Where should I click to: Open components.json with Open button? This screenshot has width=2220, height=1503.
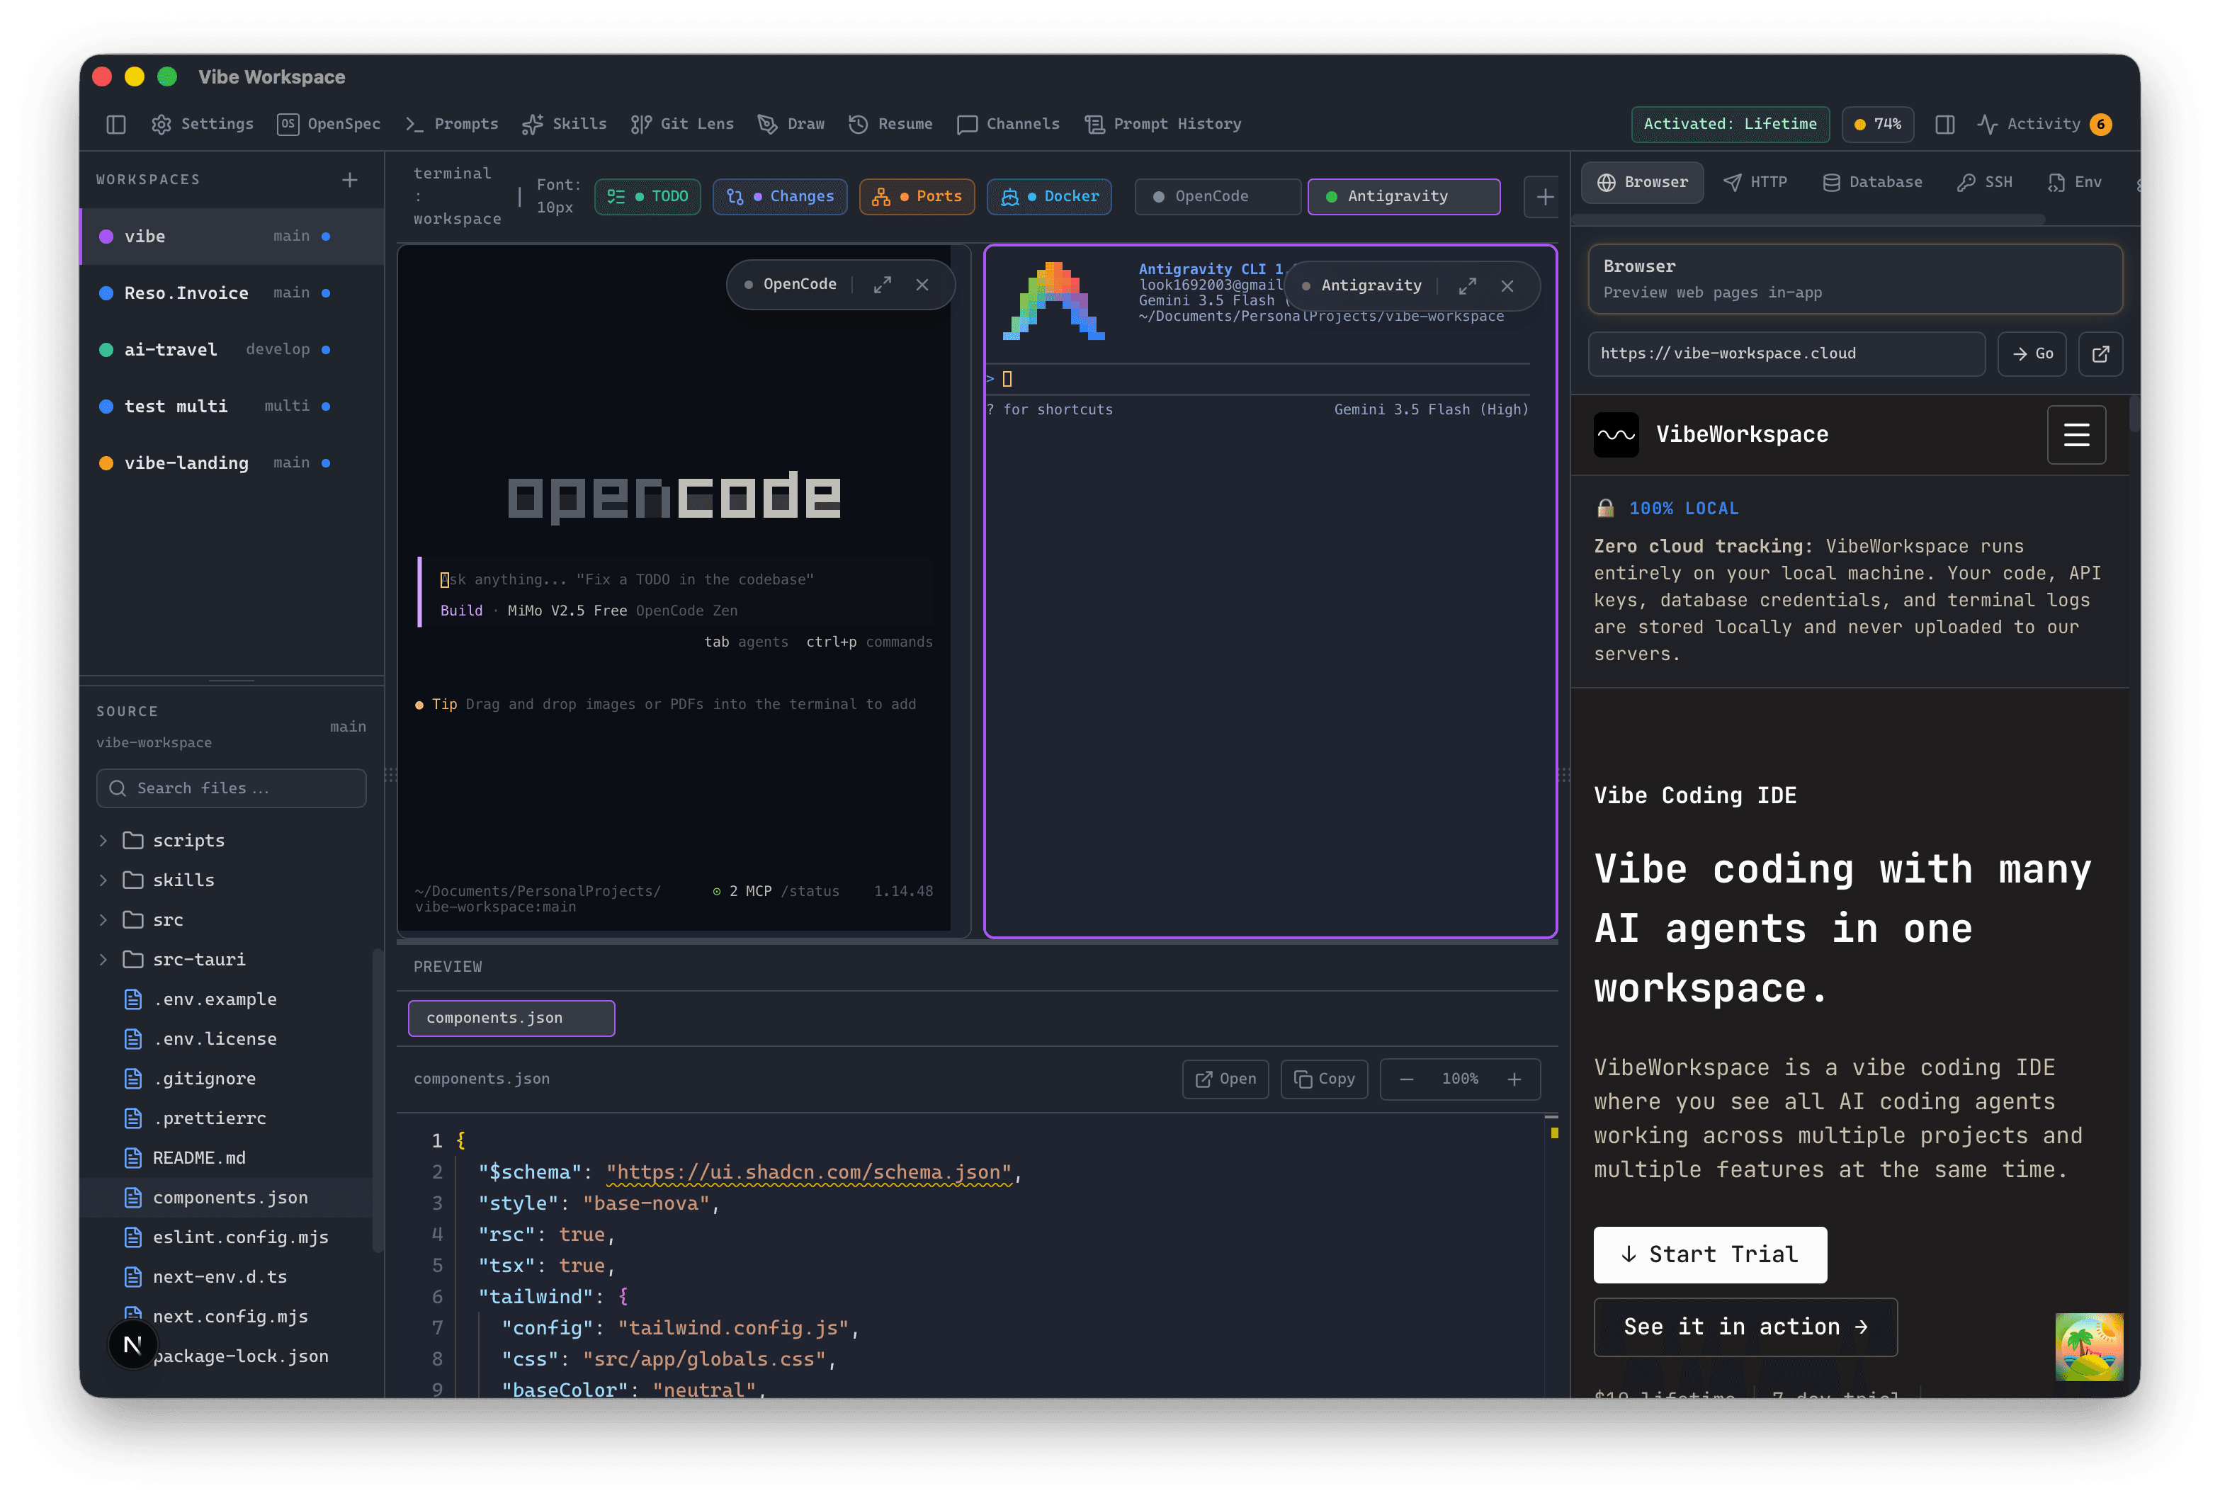coord(1225,1079)
